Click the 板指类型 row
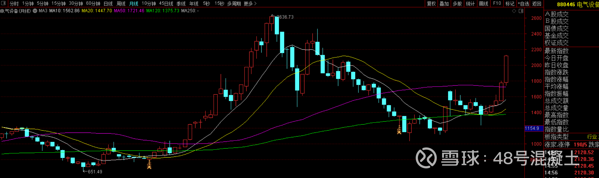 click(x=571, y=137)
